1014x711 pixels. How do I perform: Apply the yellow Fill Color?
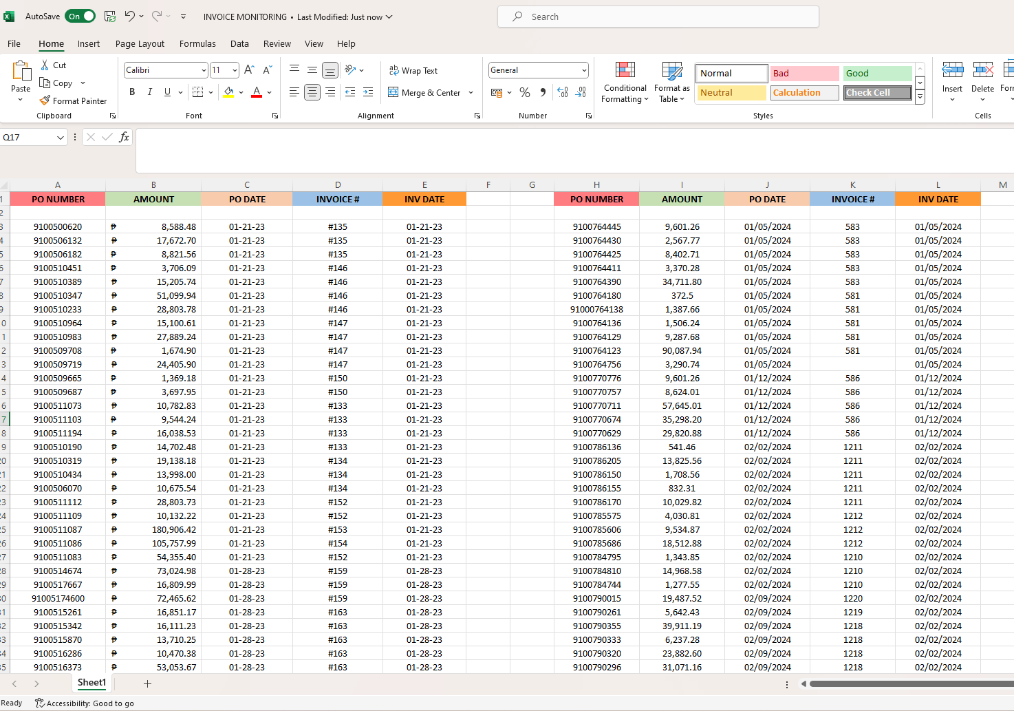[x=228, y=92]
